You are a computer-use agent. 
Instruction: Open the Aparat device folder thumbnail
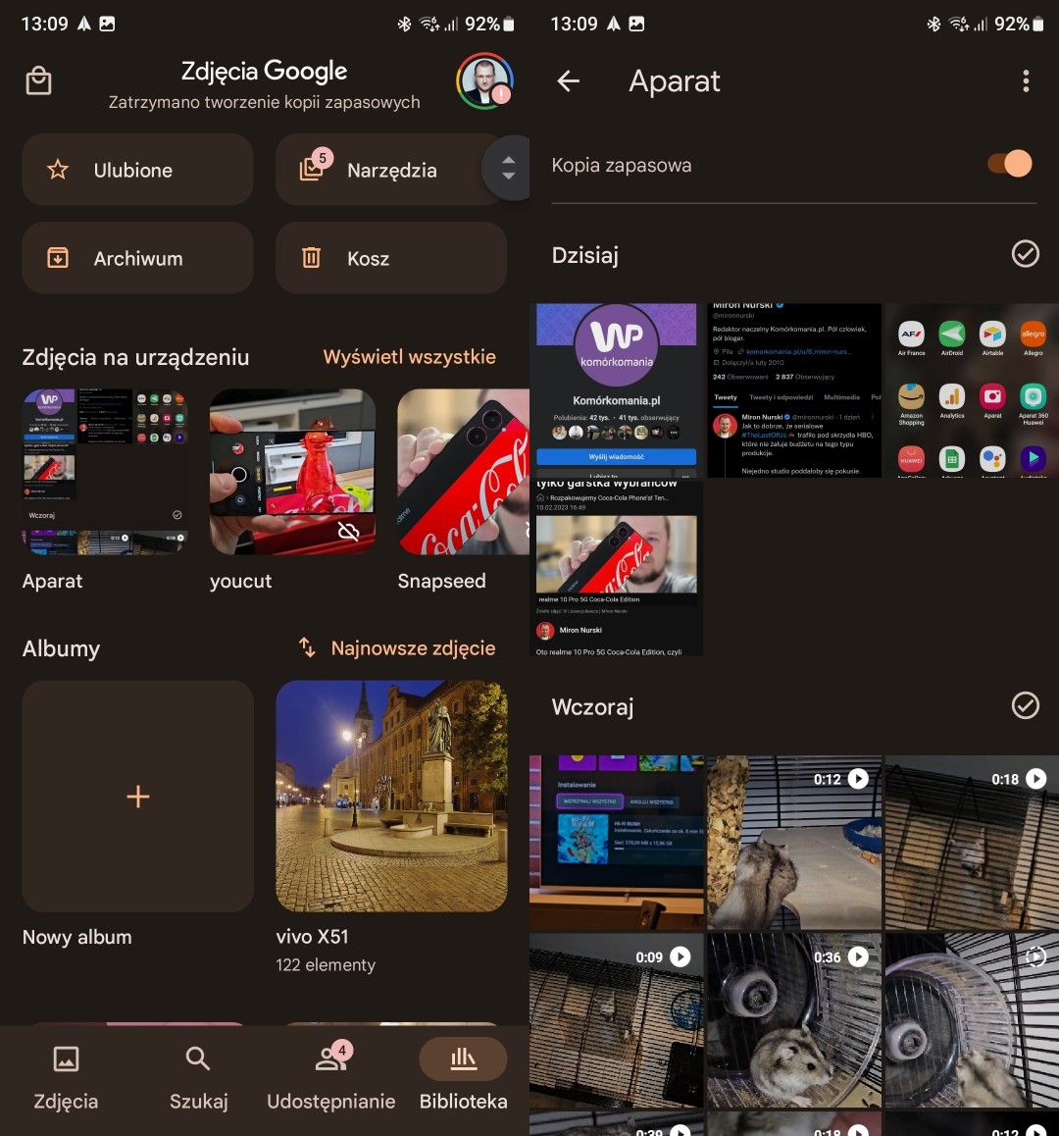point(105,473)
